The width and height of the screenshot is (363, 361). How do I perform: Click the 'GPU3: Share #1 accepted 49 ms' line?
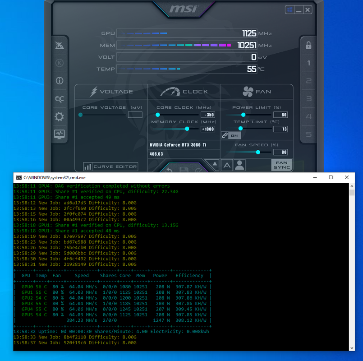(66, 197)
